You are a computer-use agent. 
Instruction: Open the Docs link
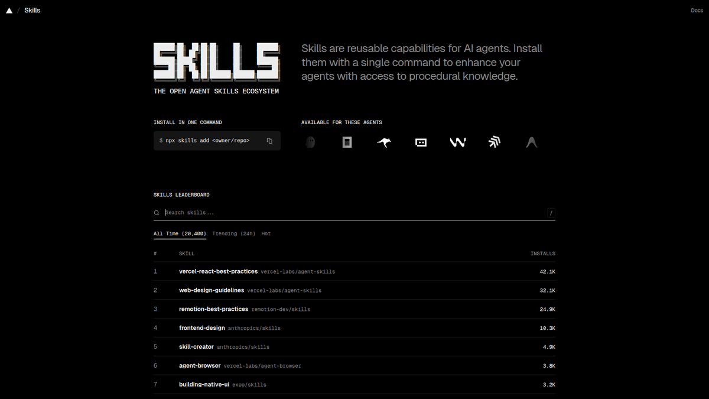(x=697, y=10)
